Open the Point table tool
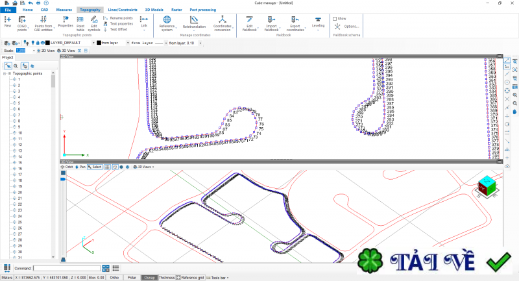This screenshot has width=519, height=281. (x=80, y=22)
